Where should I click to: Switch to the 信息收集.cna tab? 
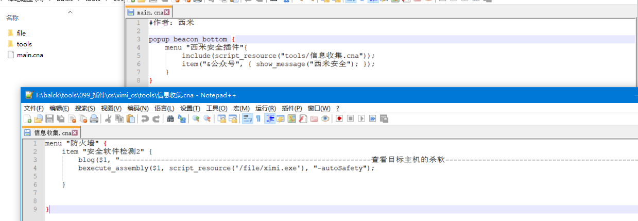[x=52, y=133]
